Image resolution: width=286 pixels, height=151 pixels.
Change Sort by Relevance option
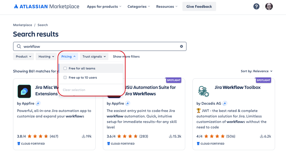[257, 71]
